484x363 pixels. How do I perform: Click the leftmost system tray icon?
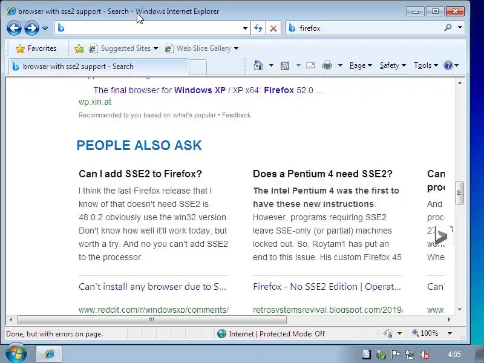(366, 355)
